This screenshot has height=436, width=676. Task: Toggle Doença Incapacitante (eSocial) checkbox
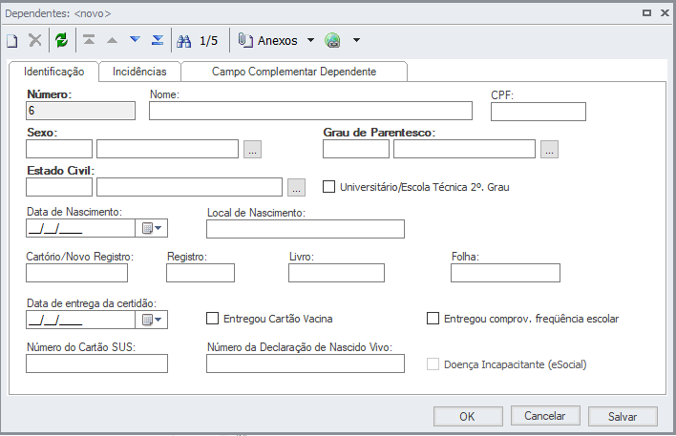[x=433, y=364]
